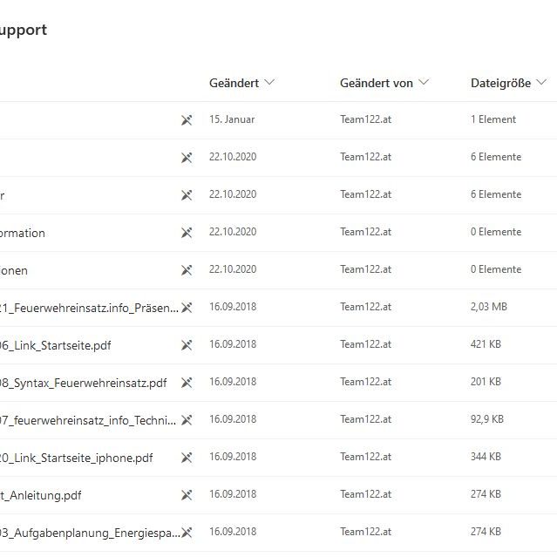Select Team122.at in the 15. Januar row
The image size is (557, 557).
coord(365,119)
